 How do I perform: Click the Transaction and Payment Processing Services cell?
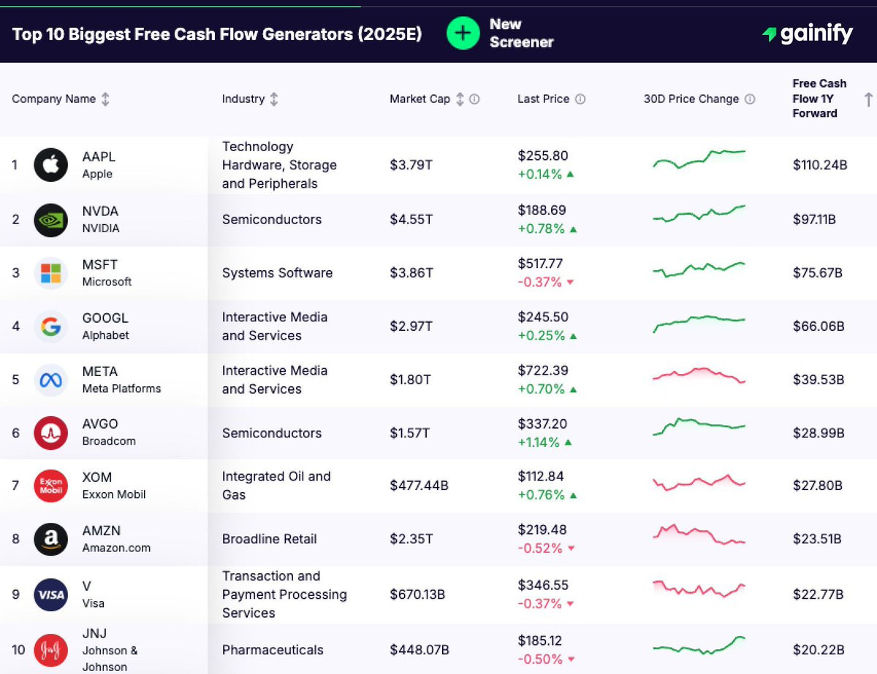click(x=284, y=594)
